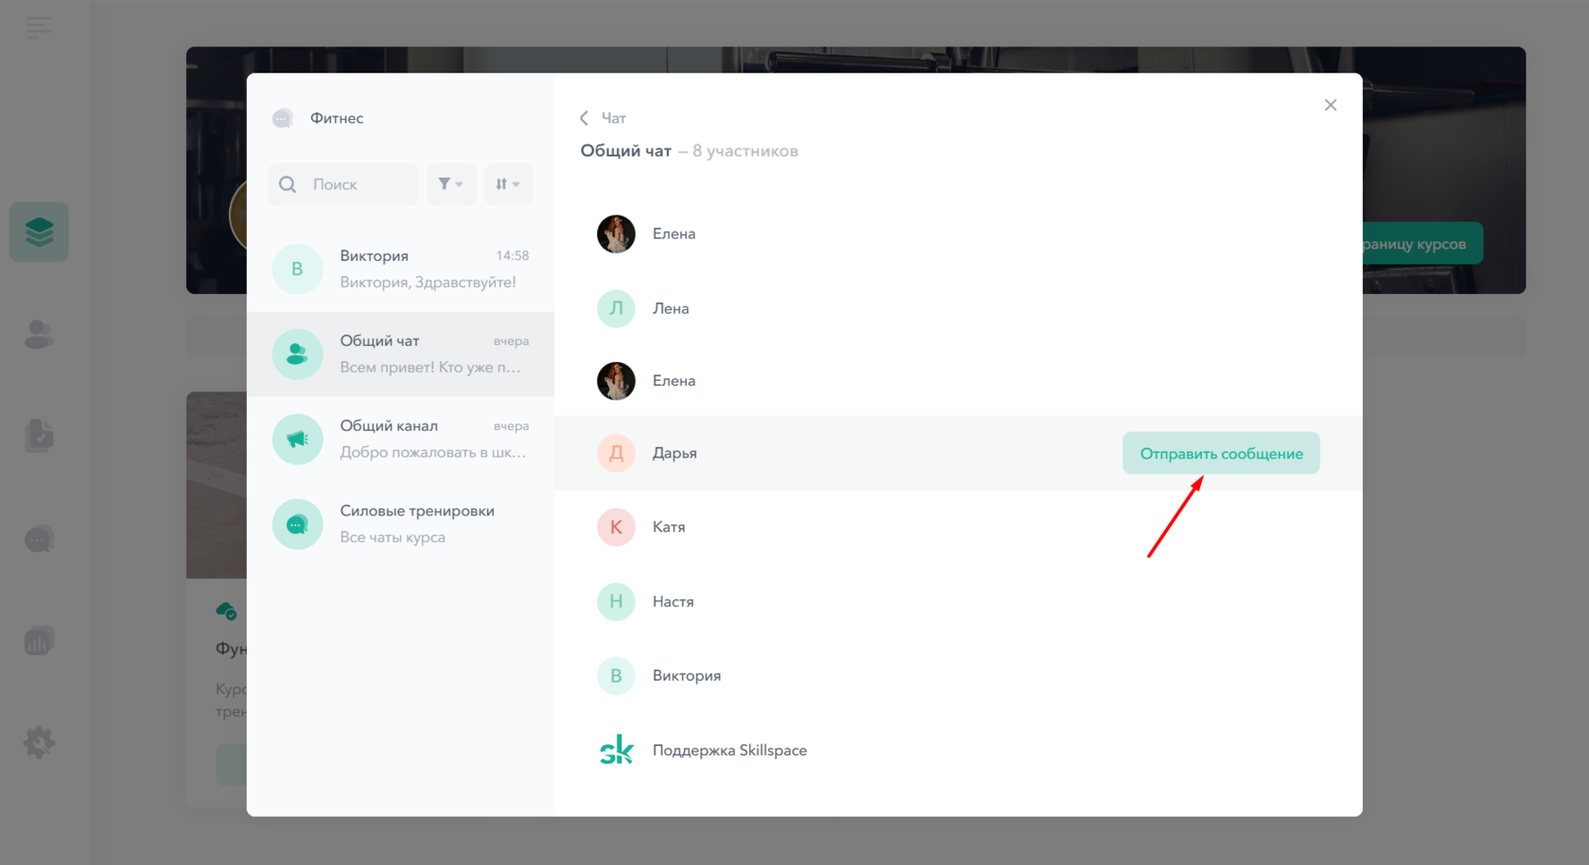Click the 8 участников count text
Image resolution: width=1589 pixels, height=865 pixels.
745,151
